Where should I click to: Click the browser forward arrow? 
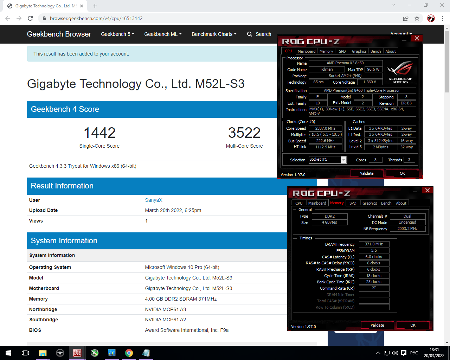click(19, 18)
